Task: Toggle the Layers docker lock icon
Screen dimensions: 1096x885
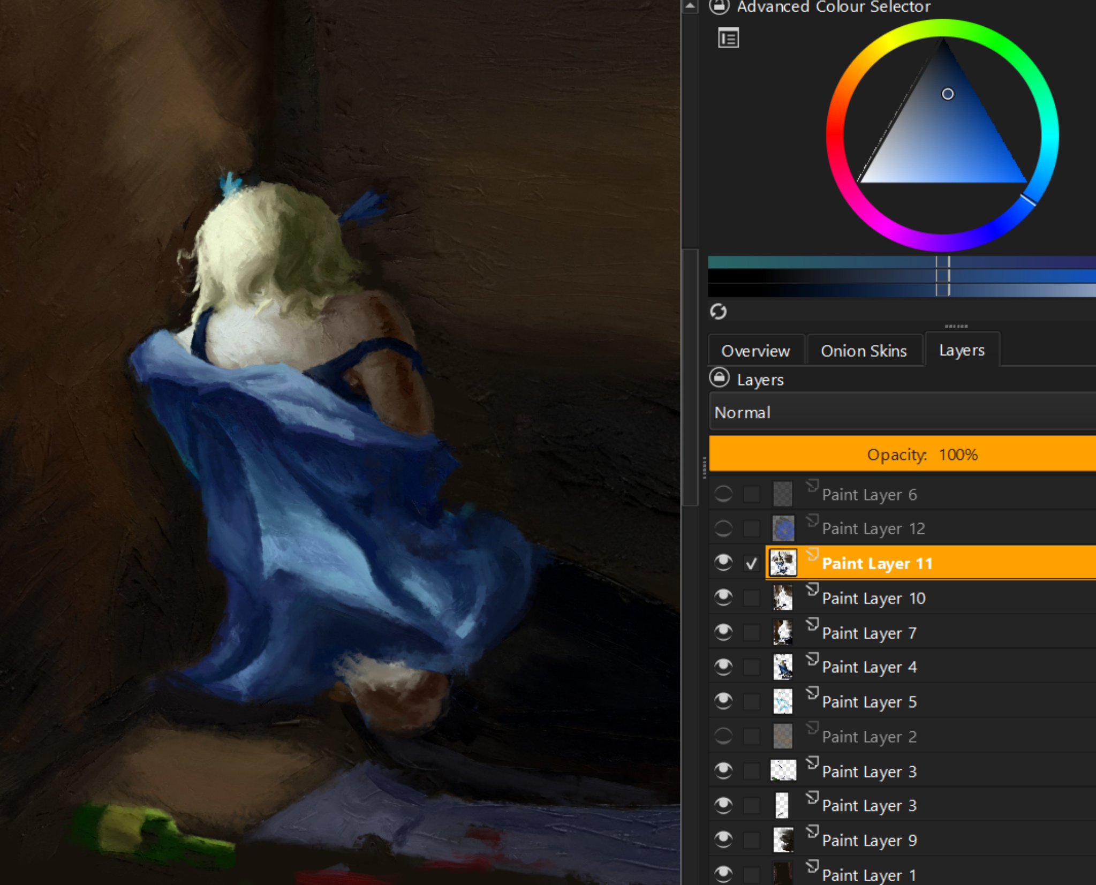Action: (x=719, y=377)
